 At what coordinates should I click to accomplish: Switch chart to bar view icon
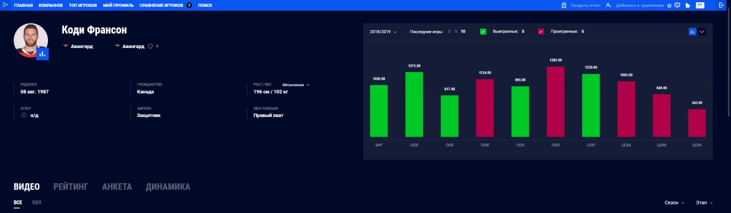pos(692,31)
